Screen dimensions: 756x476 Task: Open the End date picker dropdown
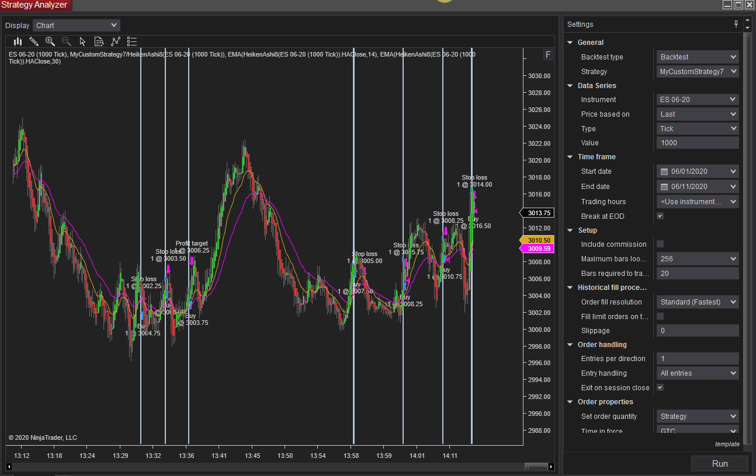733,187
